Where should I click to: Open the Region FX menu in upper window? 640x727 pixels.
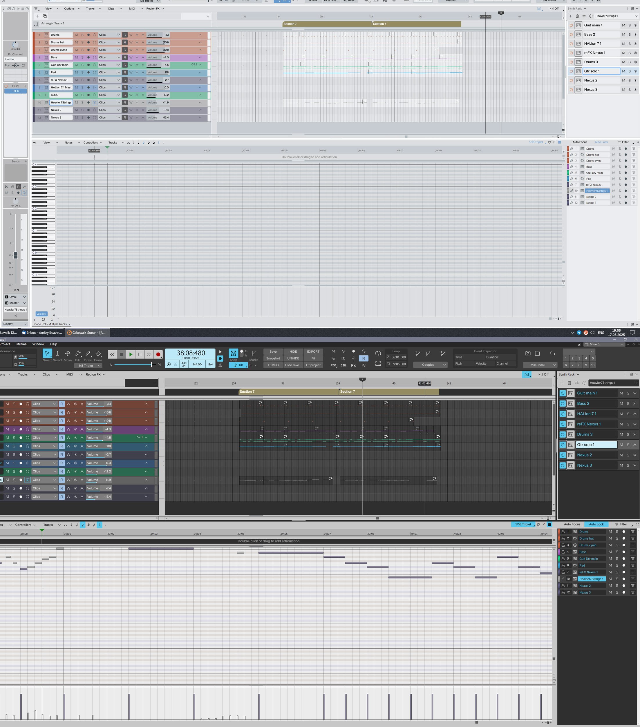pyautogui.click(x=155, y=8)
